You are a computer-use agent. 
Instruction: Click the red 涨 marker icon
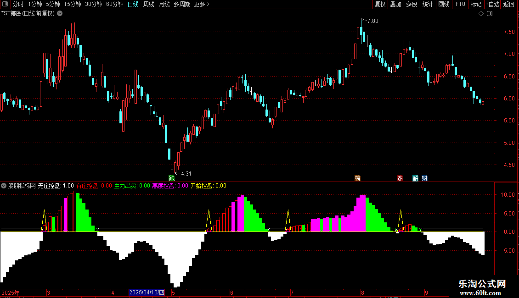point(400,178)
